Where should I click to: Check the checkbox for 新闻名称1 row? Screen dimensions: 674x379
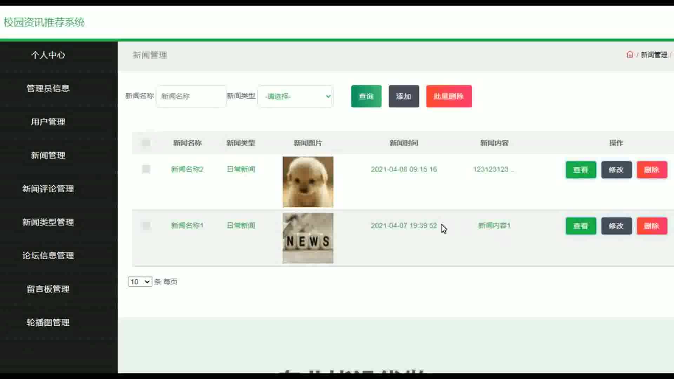coord(146,225)
